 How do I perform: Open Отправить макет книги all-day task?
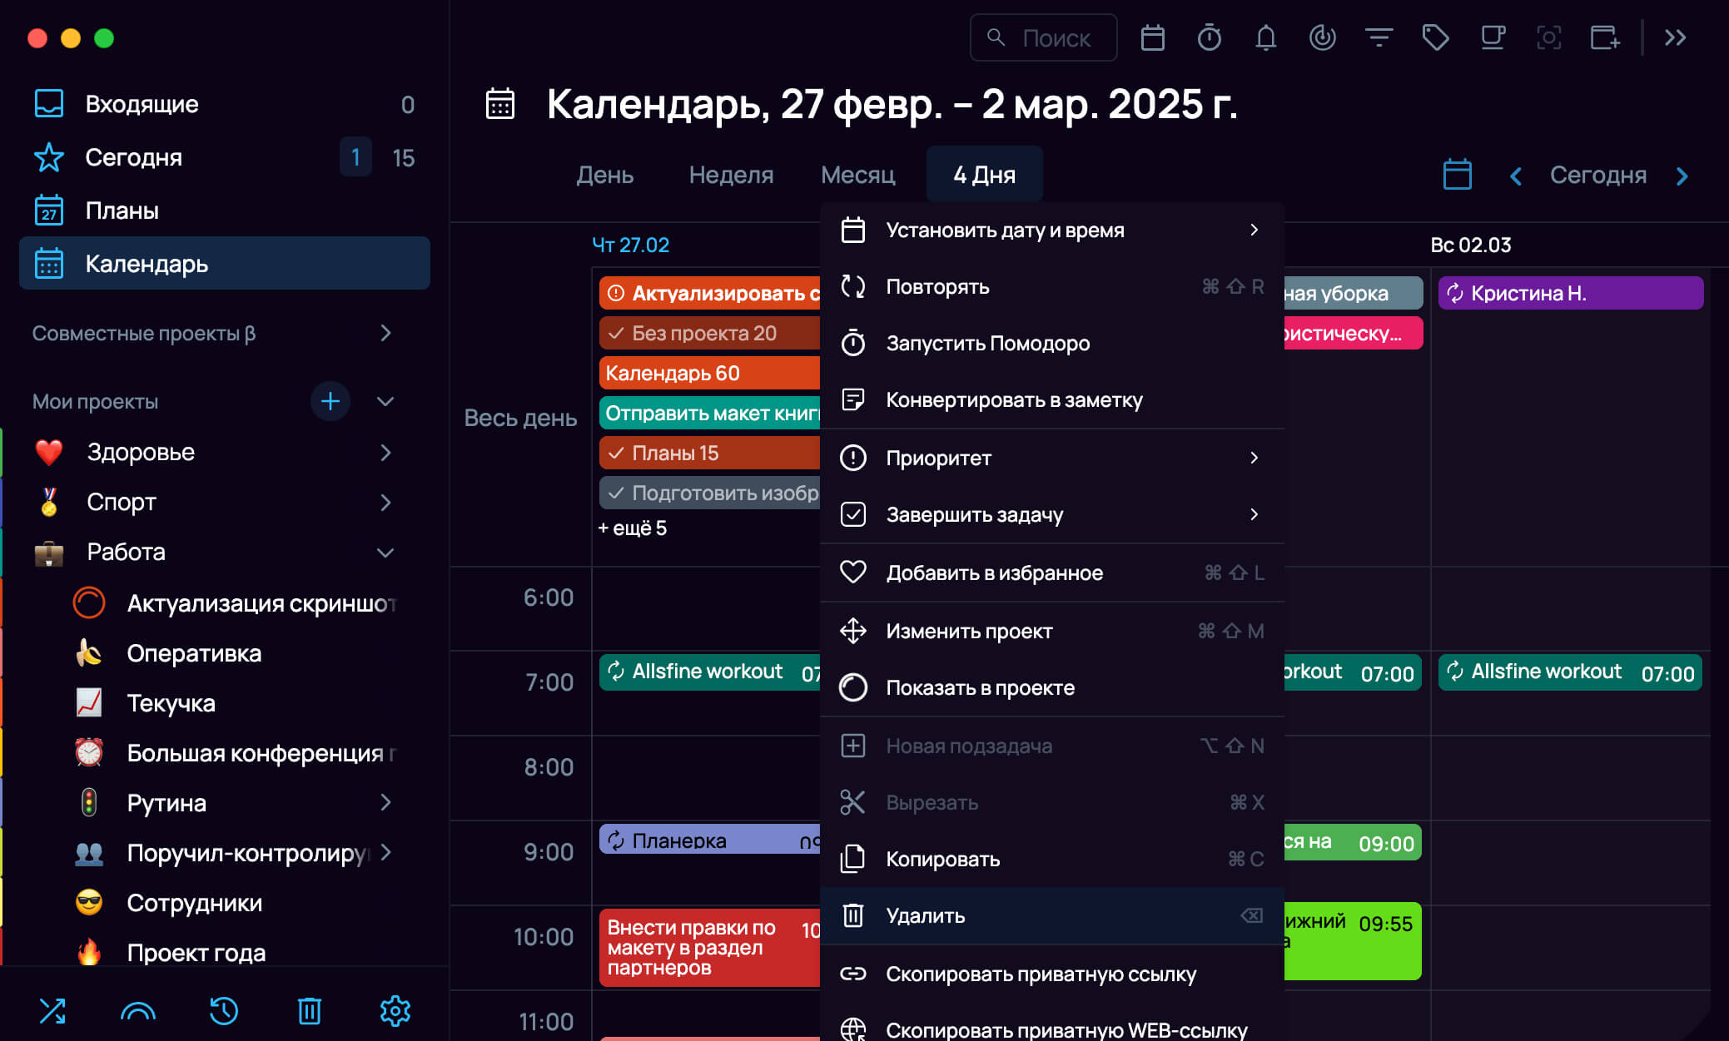pos(709,414)
